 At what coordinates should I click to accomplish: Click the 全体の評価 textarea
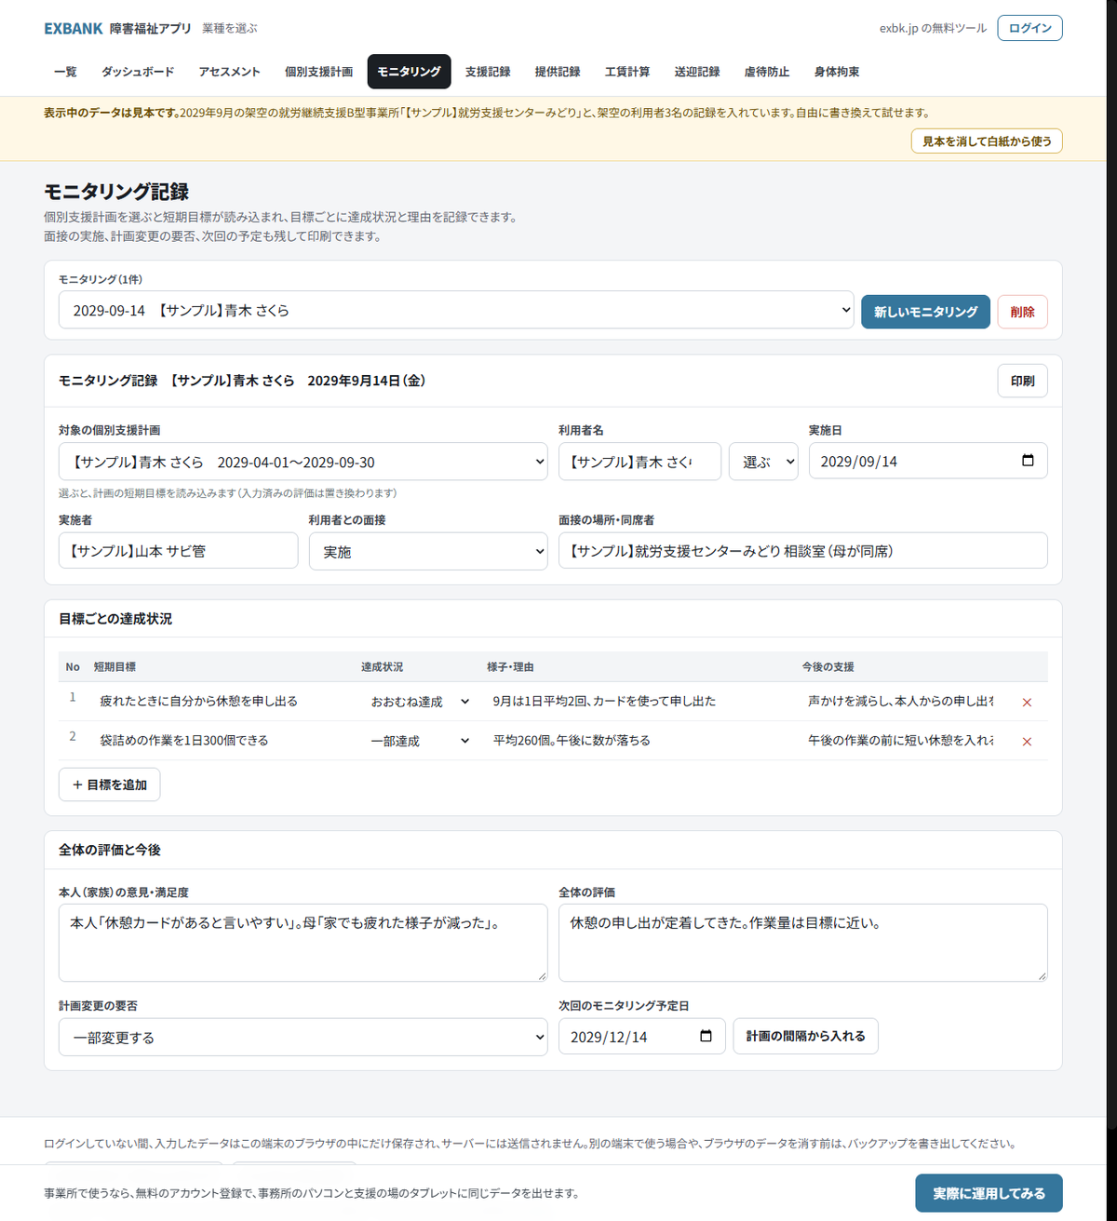click(802, 943)
